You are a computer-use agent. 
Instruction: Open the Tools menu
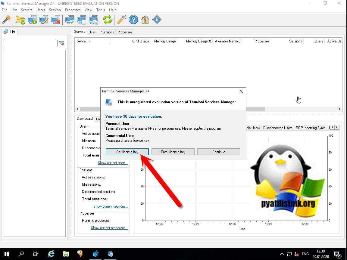101,10
